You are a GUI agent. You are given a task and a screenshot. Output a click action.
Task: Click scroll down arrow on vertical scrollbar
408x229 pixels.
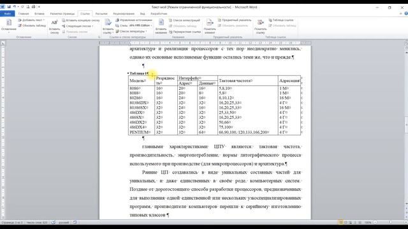point(406,204)
